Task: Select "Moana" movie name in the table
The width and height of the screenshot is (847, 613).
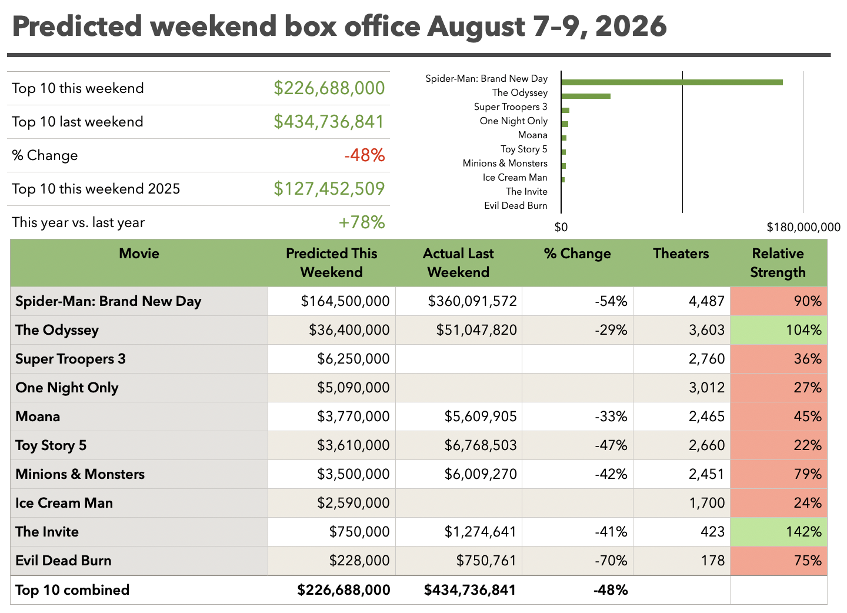Action: (38, 417)
